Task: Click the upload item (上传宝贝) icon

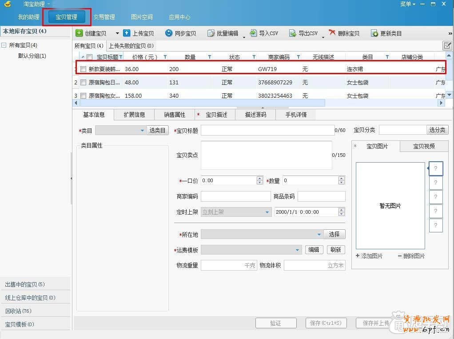Action: tap(127, 33)
